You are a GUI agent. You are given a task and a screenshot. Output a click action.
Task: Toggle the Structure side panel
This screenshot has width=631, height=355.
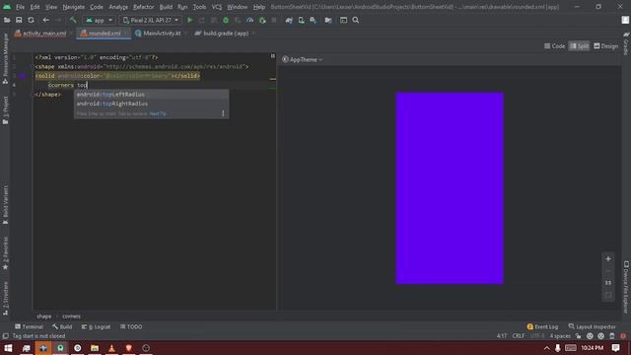coord(5,298)
